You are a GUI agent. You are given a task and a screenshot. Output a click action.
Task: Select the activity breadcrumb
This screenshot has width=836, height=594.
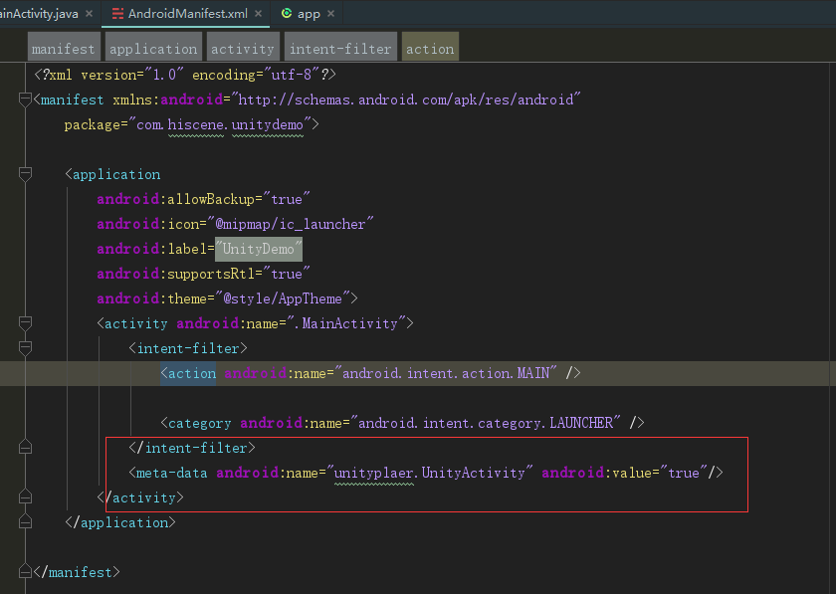tap(242, 47)
